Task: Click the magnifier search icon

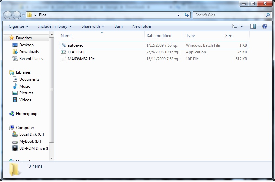Action: pos(268,15)
